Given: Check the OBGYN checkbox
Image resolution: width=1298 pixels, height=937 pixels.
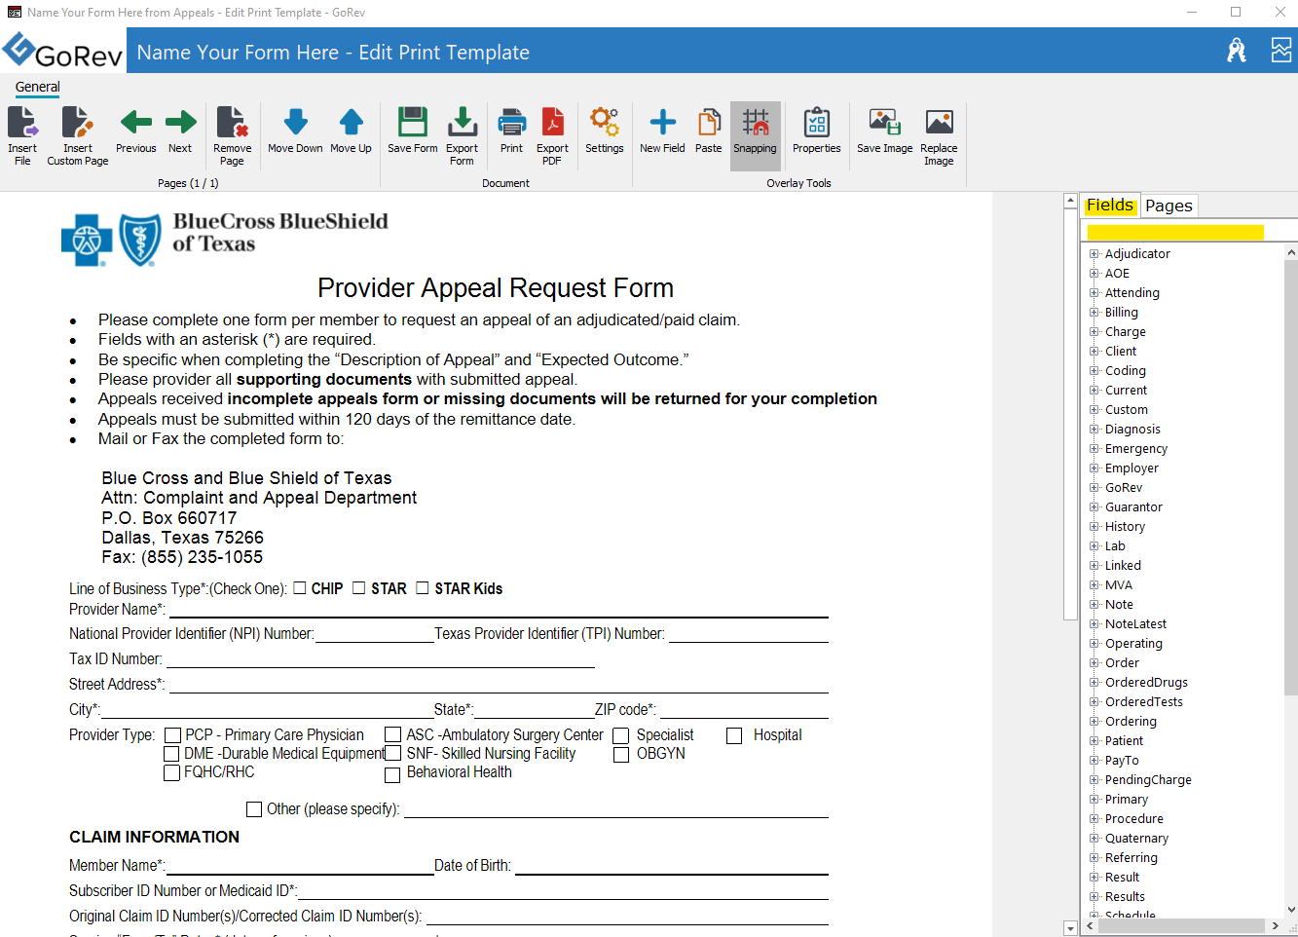Looking at the screenshot, I should [x=620, y=755].
